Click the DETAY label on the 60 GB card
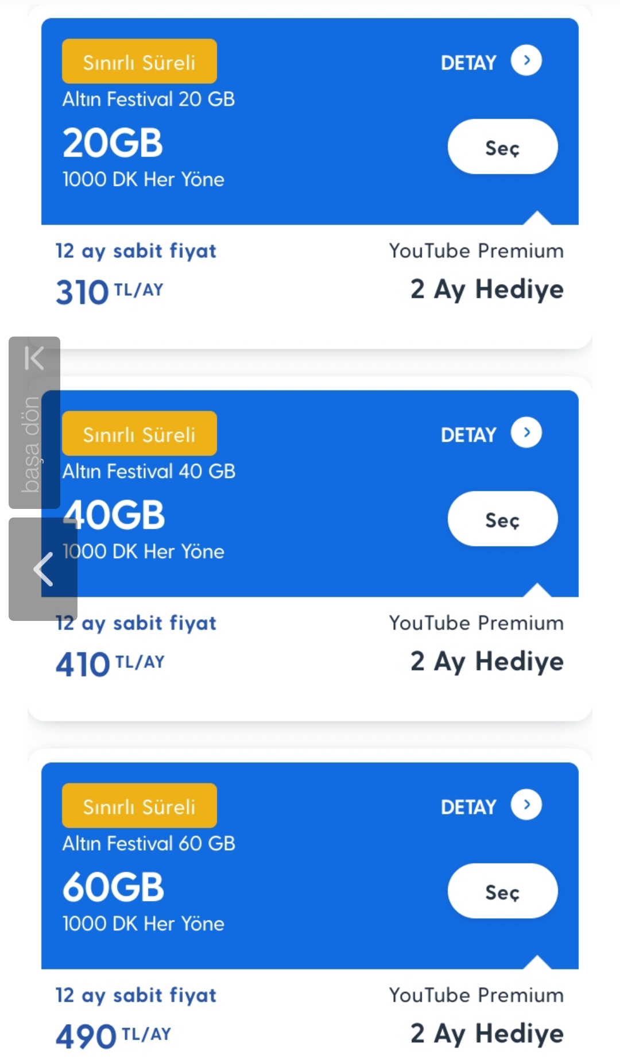This screenshot has width=620, height=1062. (x=468, y=807)
